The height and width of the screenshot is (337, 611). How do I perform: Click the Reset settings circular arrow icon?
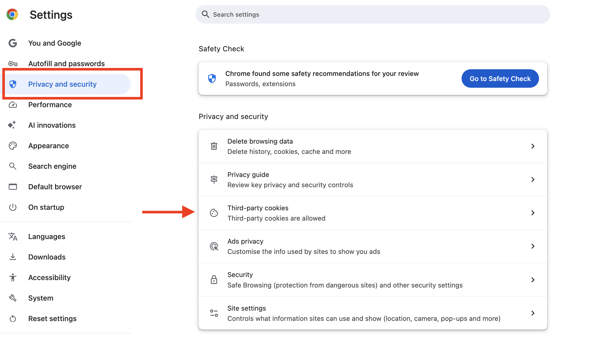13,319
